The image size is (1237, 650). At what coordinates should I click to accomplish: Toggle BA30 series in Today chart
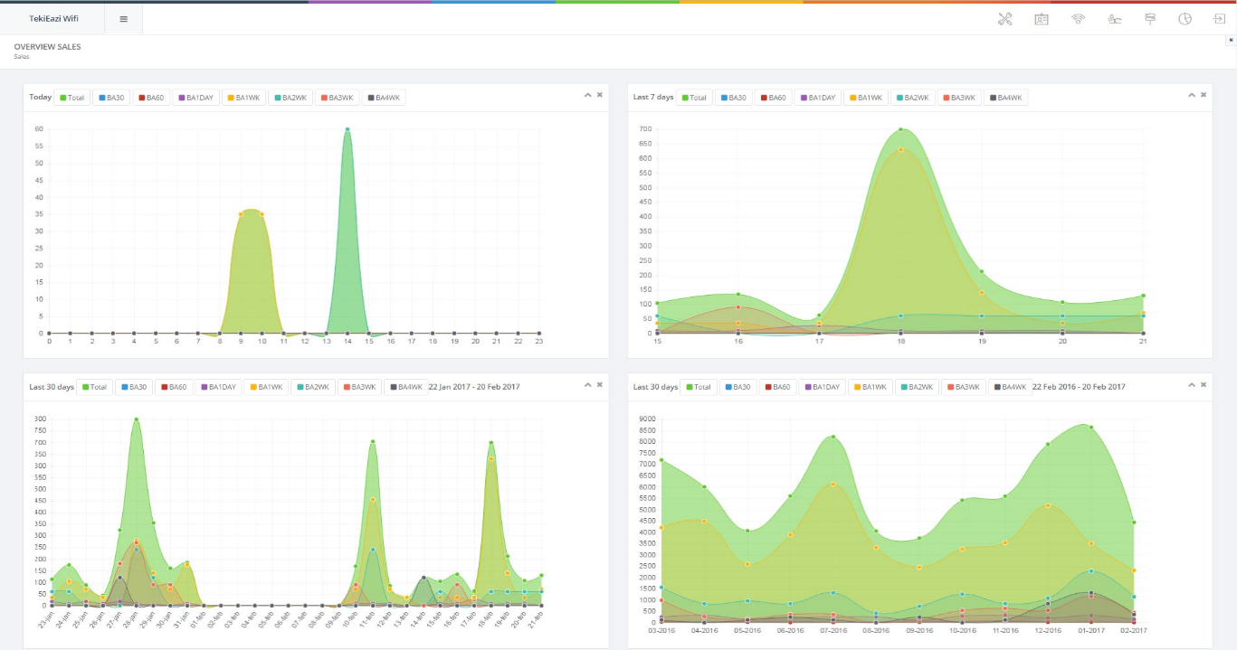[x=112, y=98]
